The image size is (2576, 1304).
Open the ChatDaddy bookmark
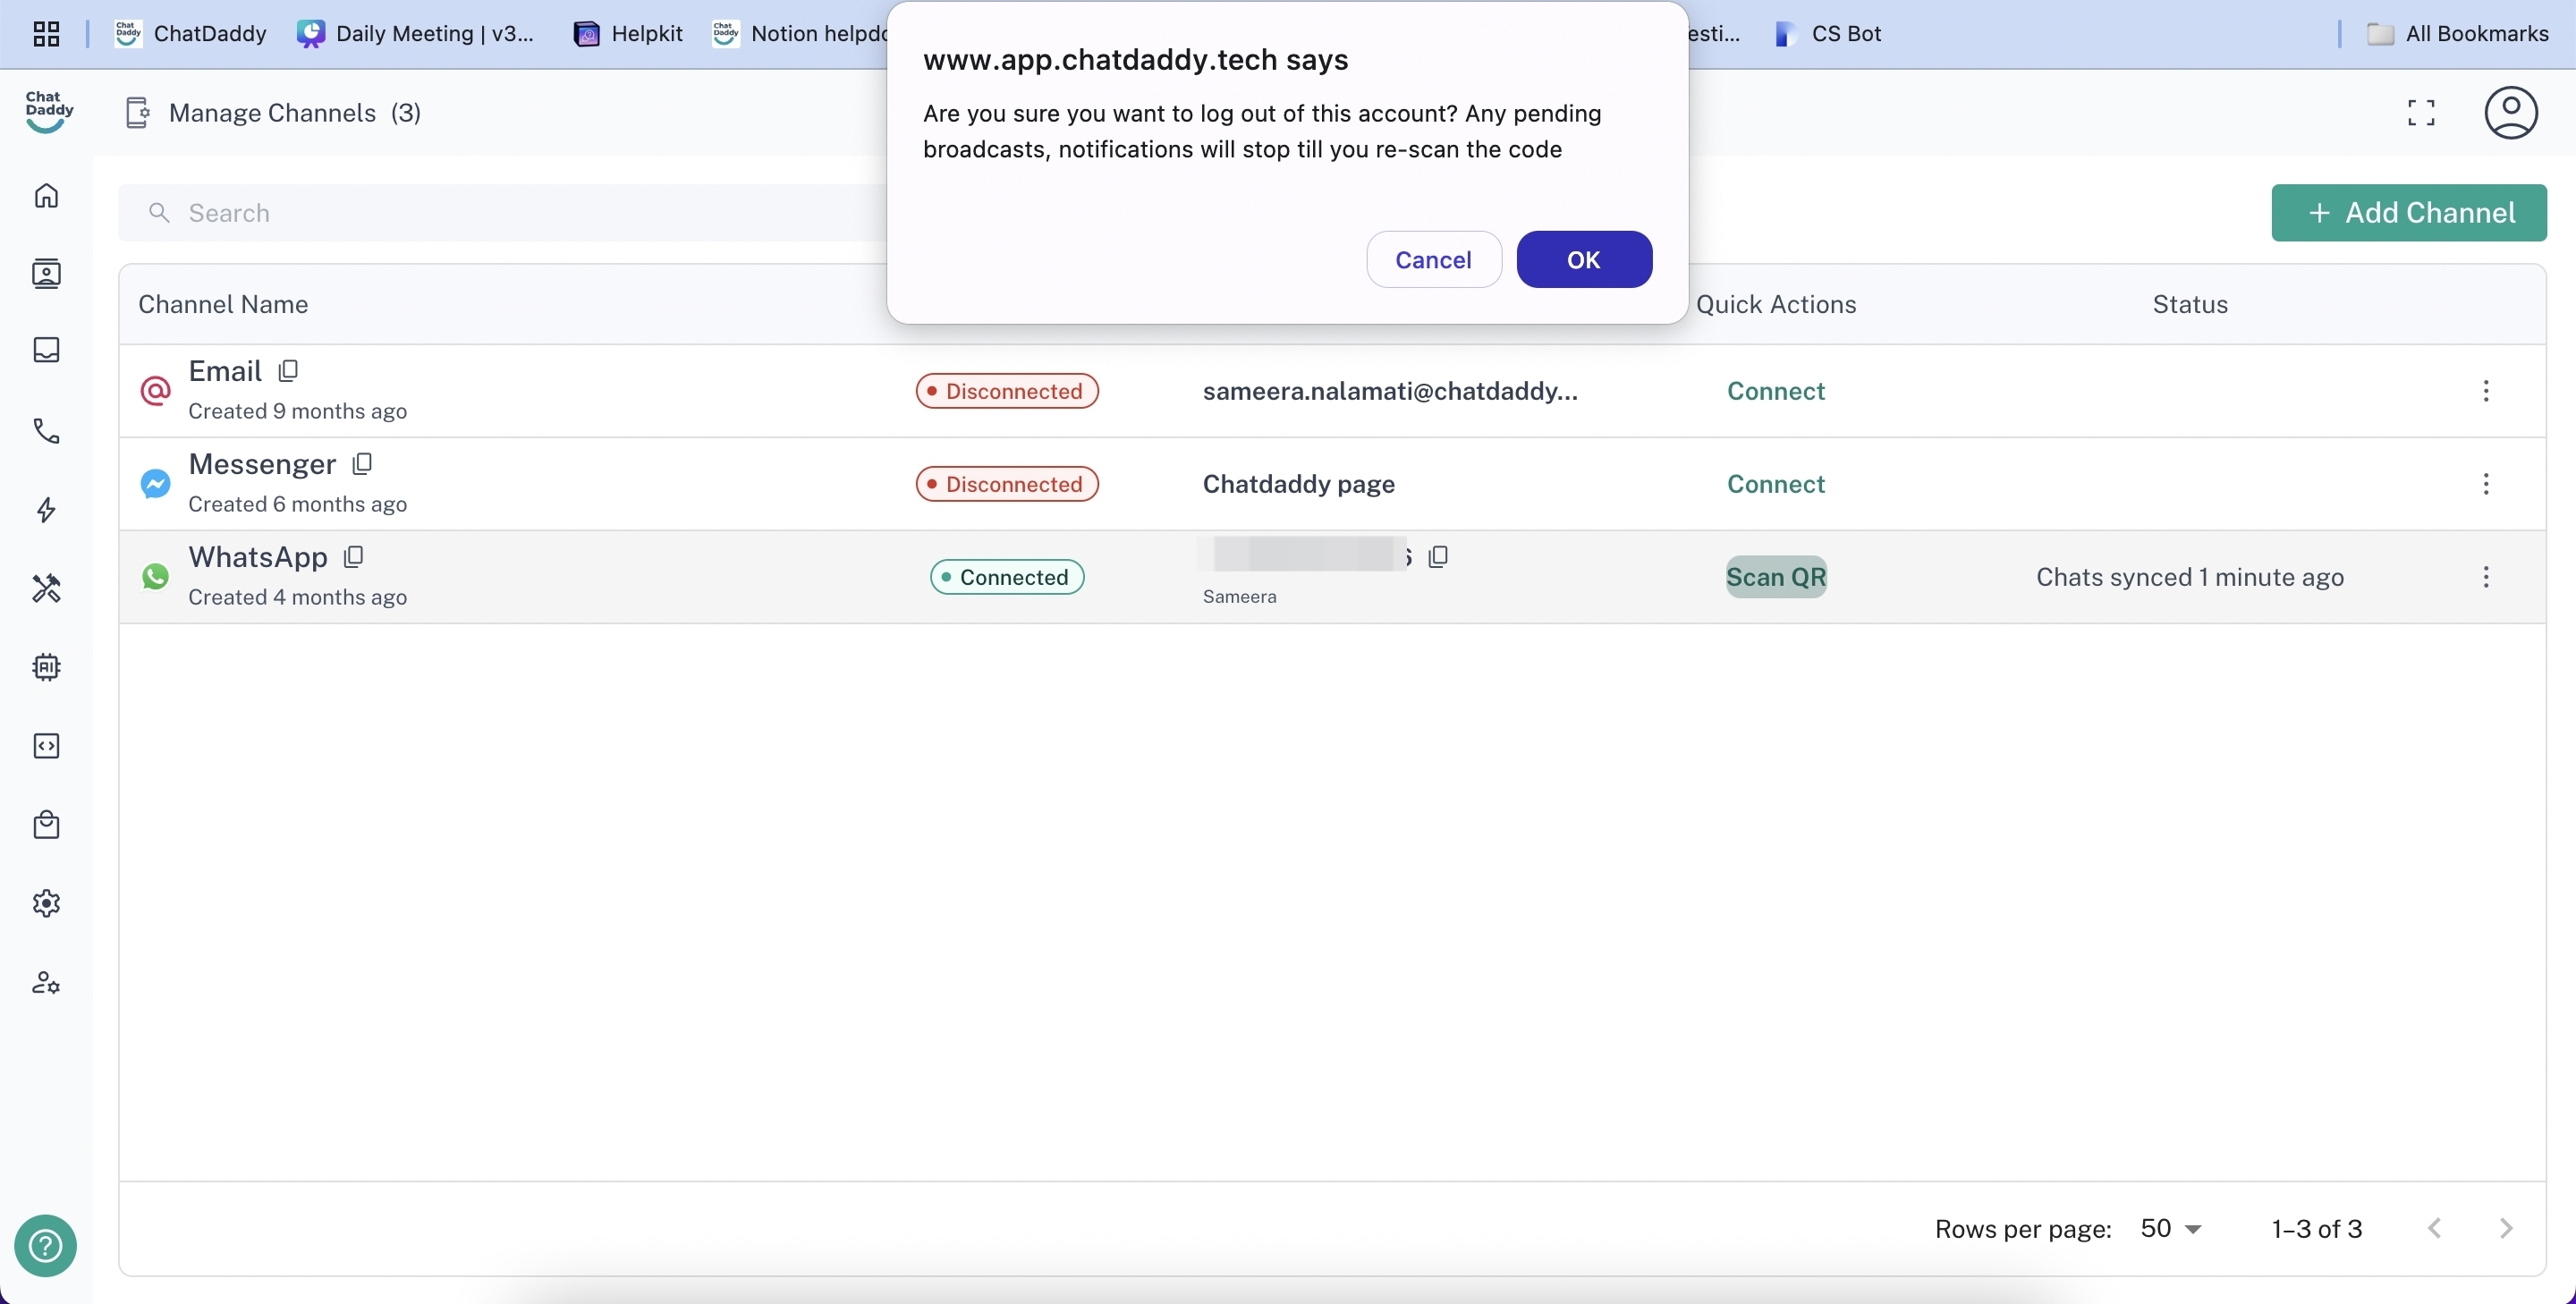click(x=191, y=34)
